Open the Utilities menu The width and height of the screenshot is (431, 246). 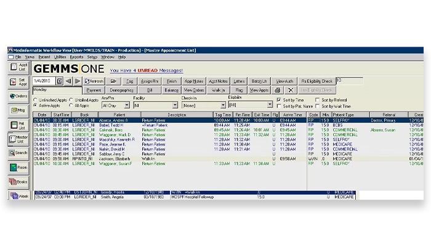pos(60,57)
